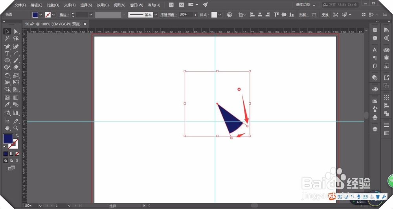Select the Width warp tool
The height and width of the screenshot is (209, 393).
coord(7,82)
